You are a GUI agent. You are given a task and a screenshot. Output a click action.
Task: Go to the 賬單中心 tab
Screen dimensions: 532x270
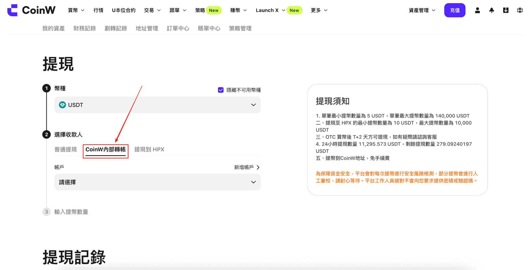(x=209, y=28)
